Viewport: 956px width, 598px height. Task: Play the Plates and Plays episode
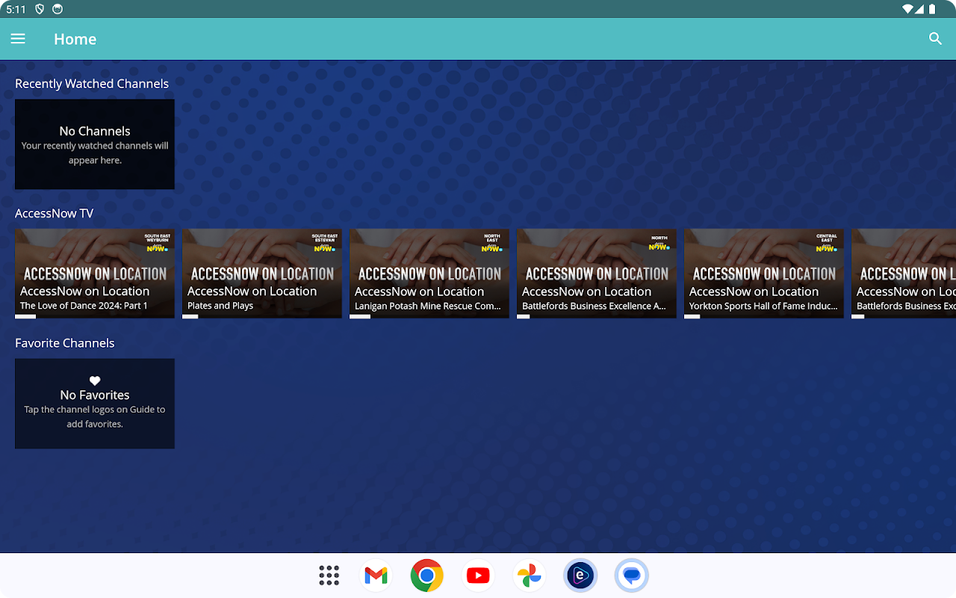[262, 274]
